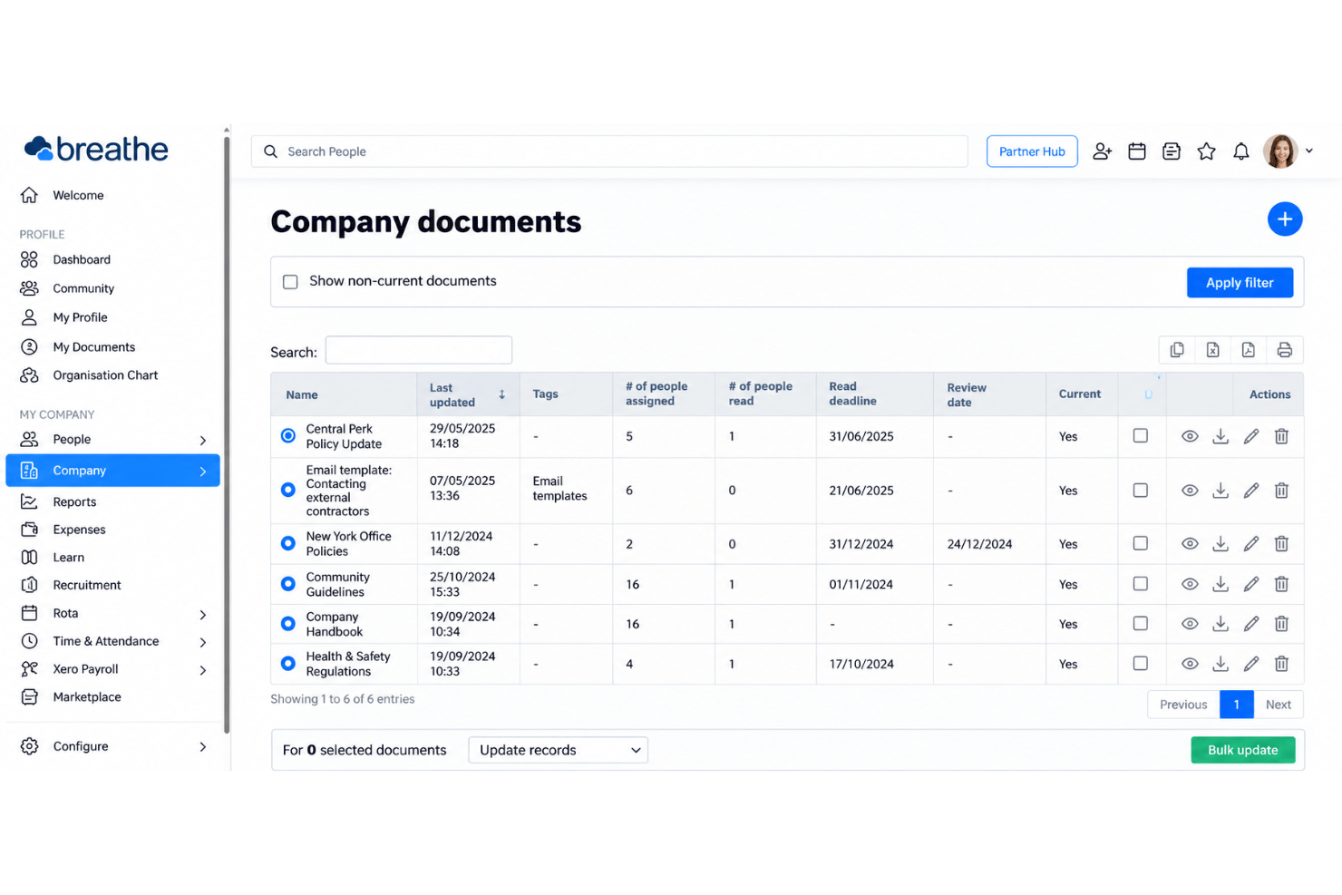Edit the New York Office Policies document

pos(1251,544)
